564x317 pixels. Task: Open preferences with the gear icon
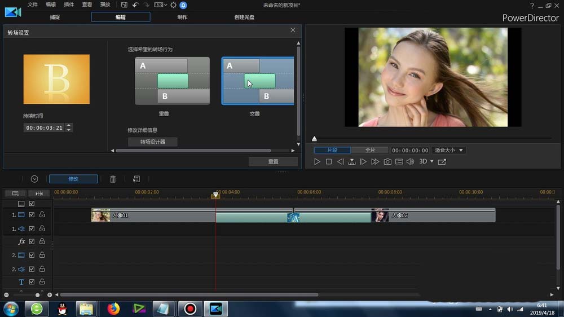pos(173,5)
